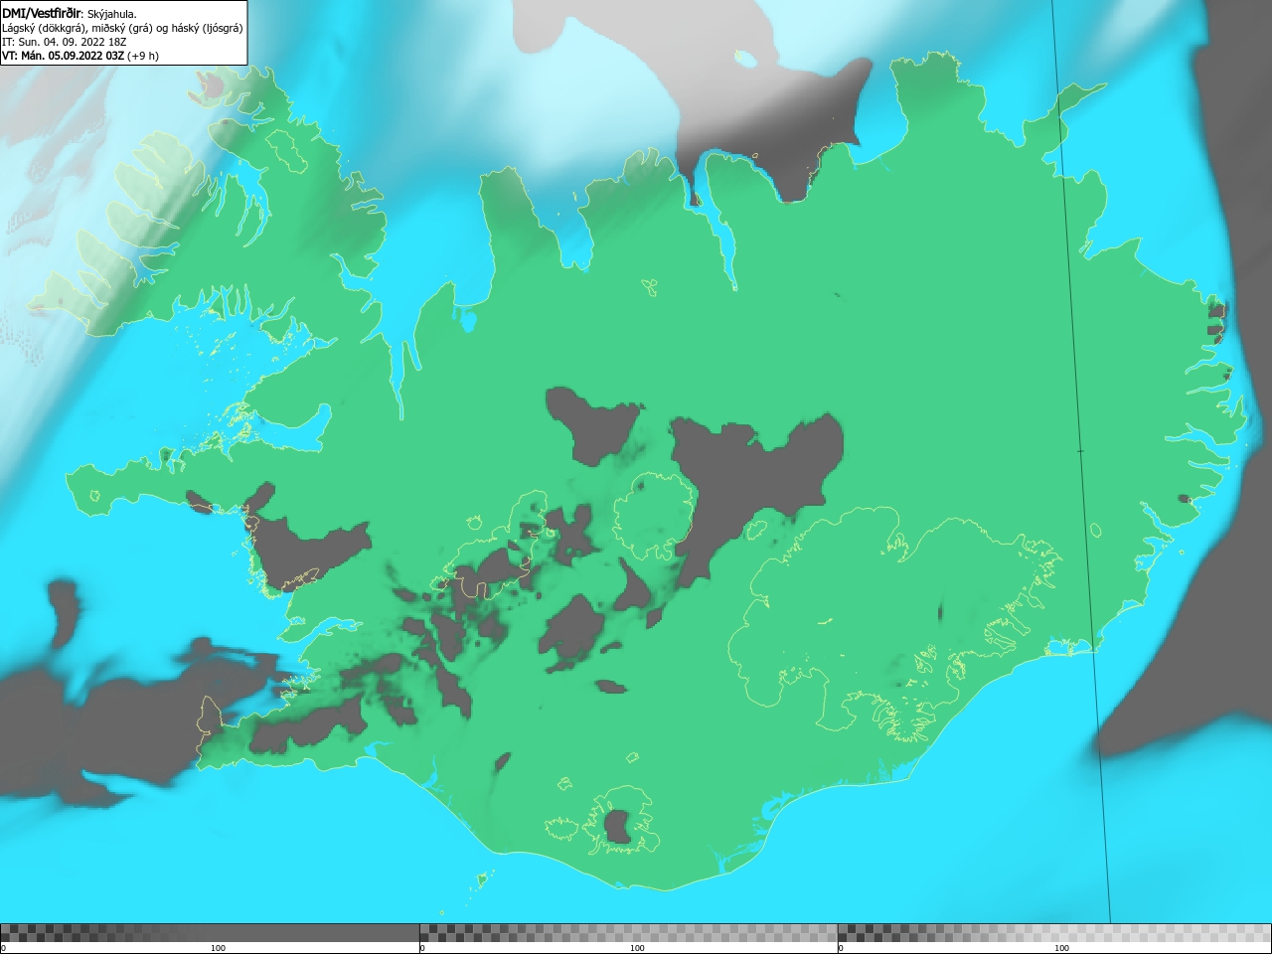Select the "VT: Mán. 05.09.2022 03Z (+9 h)" line
The width and height of the screenshot is (1272, 954).
[x=80, y=56]
